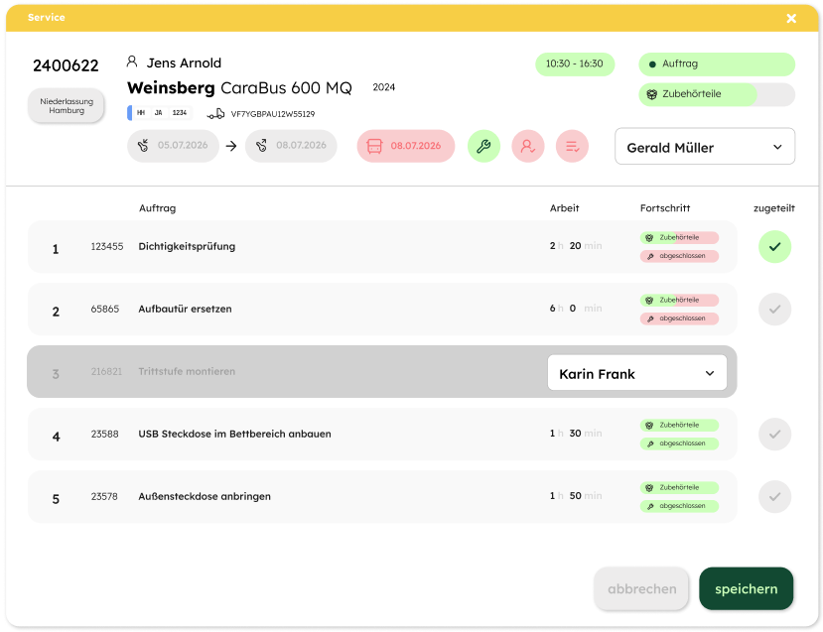Click the end date chip 08.07.2026

(x=291, y=146)
